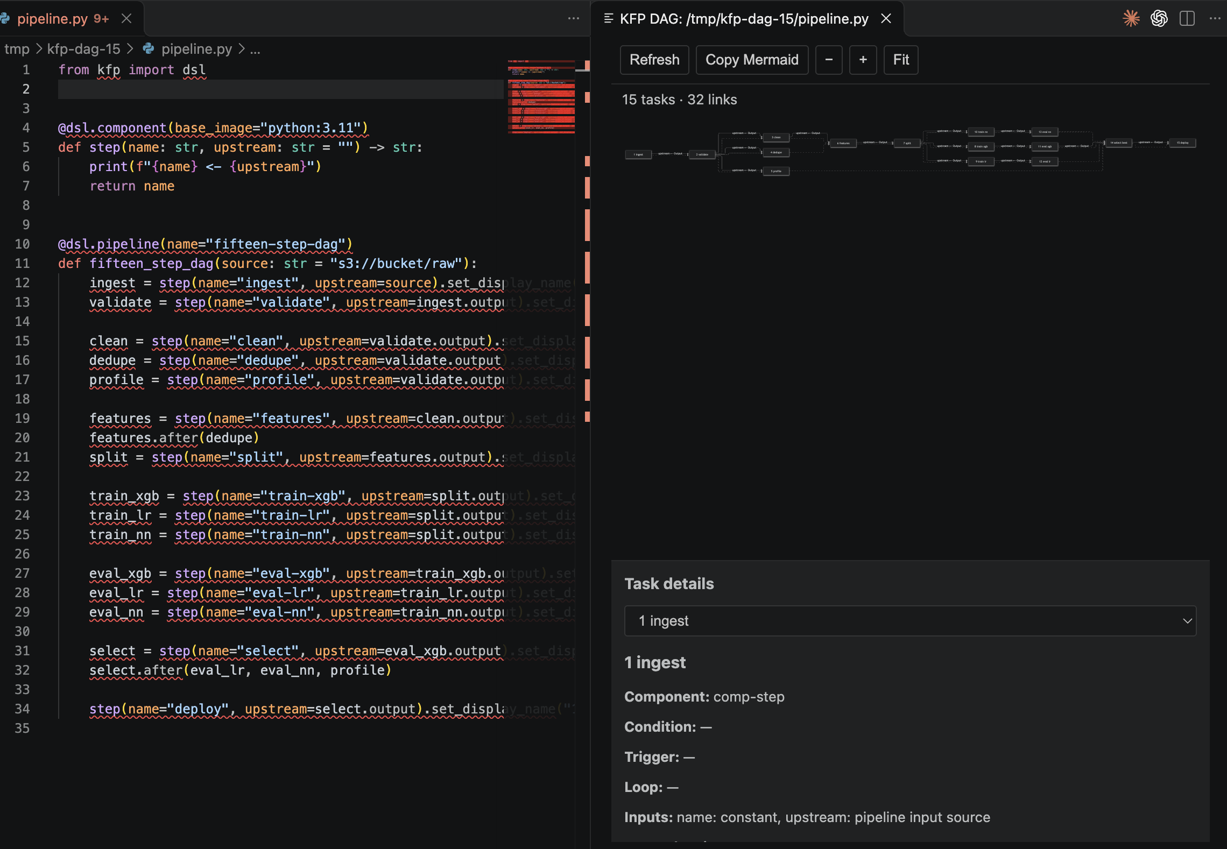Select the '9 train lr' node in the DAG
This screenshot has height=849, width=1227.
tap(981, 161)
